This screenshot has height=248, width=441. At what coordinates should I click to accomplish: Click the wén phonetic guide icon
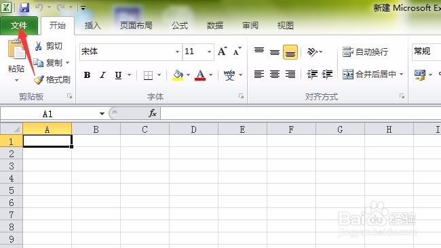coord(229,75)
